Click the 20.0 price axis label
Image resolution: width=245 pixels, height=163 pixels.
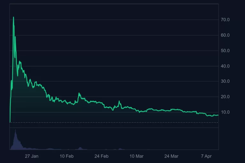pos(225,97)
